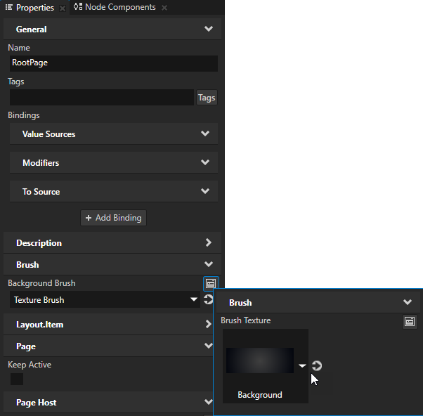423x416 pixels.
Task: Open the Texture Brush dropdown
Action: pos(194,300)
